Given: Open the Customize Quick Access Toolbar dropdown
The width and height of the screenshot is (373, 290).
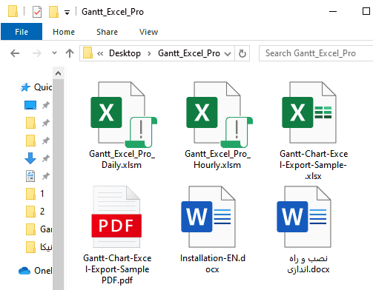Looking at the screenshot, I should [x=67, y=12].
